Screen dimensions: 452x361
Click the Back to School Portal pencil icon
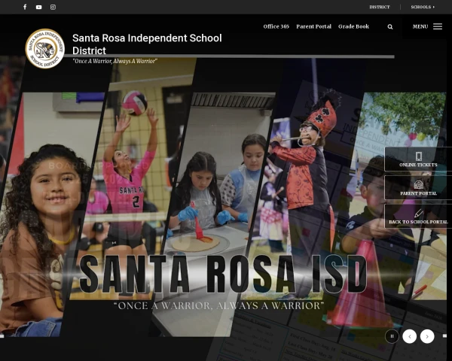[419, 214]
